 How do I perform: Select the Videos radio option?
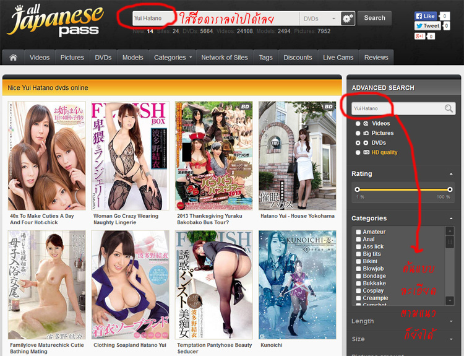pyautogui.click(x=358, y=123)
